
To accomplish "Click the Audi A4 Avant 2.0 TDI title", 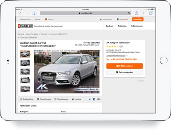I will click(33, 43).
